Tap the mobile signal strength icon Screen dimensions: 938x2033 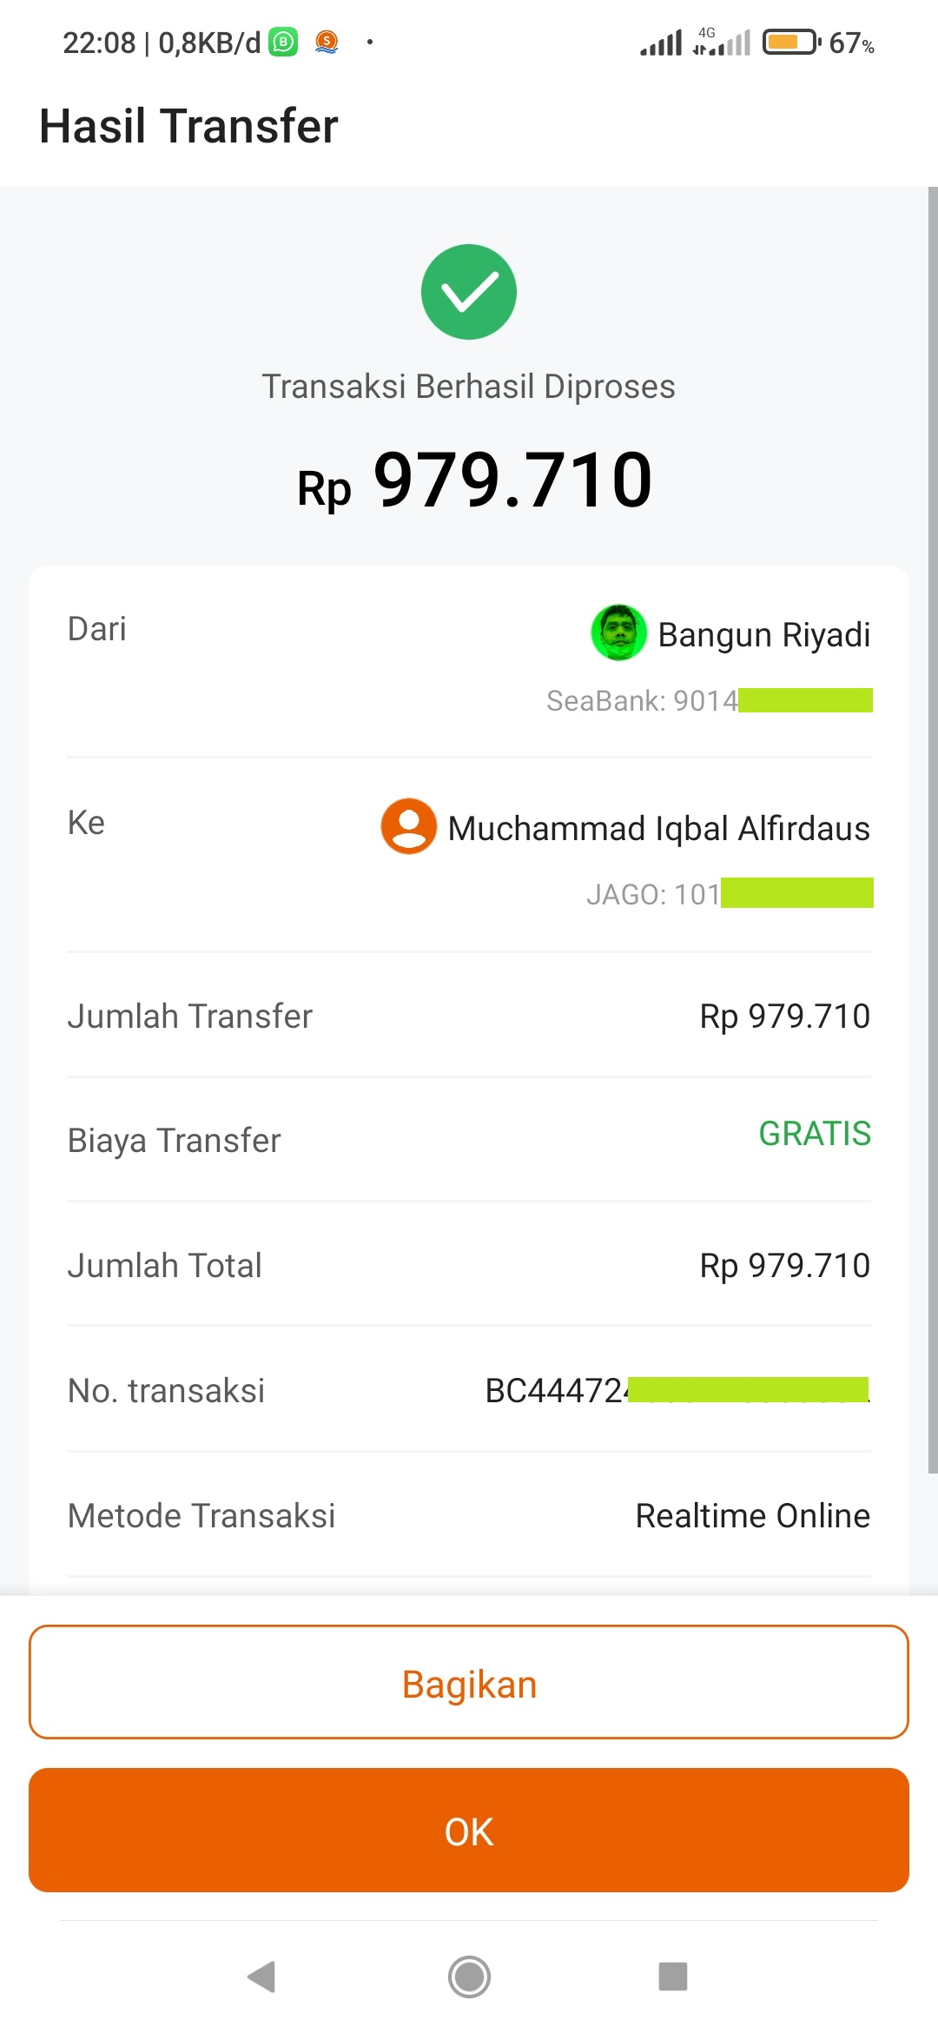pos(662,43)
